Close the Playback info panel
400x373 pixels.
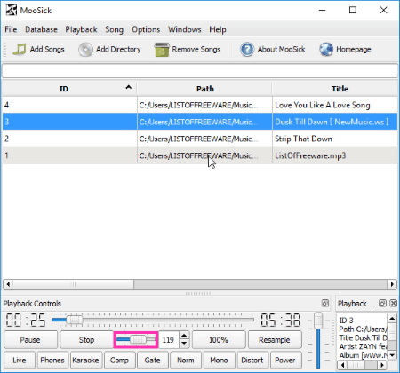(393, 304)
